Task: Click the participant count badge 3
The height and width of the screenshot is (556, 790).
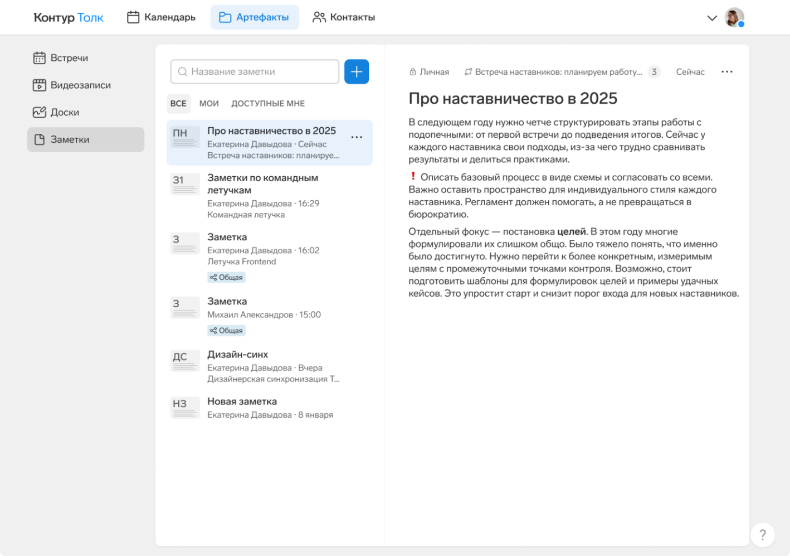Action: pyautogui.click(x=654, y=72)
